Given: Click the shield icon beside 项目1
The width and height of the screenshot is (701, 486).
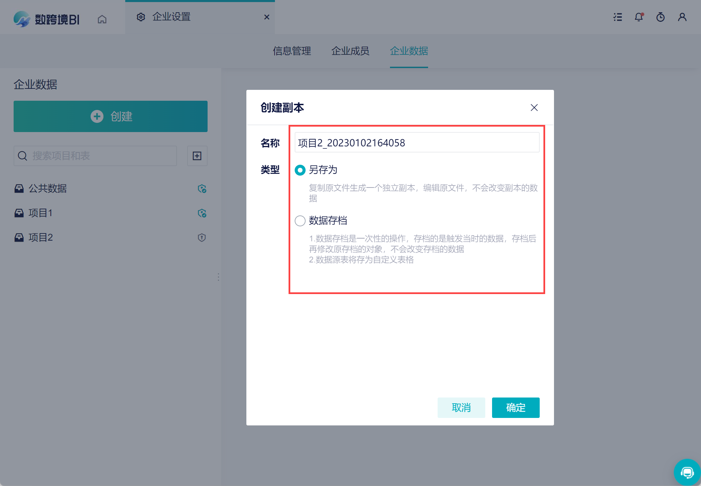Looking at the screenshot, I should pos(202,213).
